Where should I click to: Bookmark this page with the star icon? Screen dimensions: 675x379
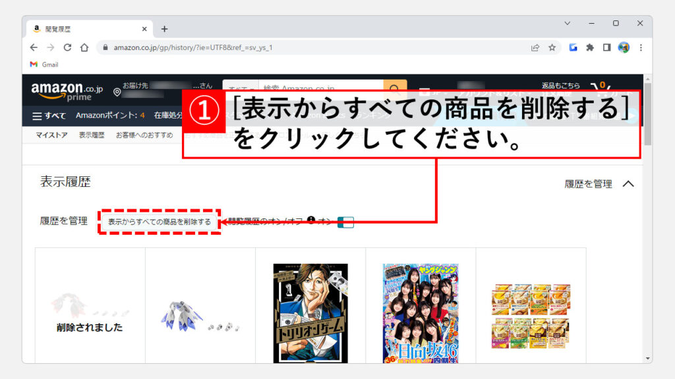(552, 47)
